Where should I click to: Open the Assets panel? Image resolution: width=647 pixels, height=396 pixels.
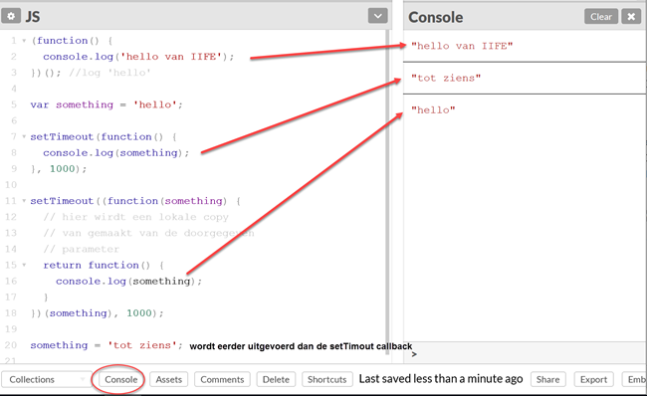169,379
